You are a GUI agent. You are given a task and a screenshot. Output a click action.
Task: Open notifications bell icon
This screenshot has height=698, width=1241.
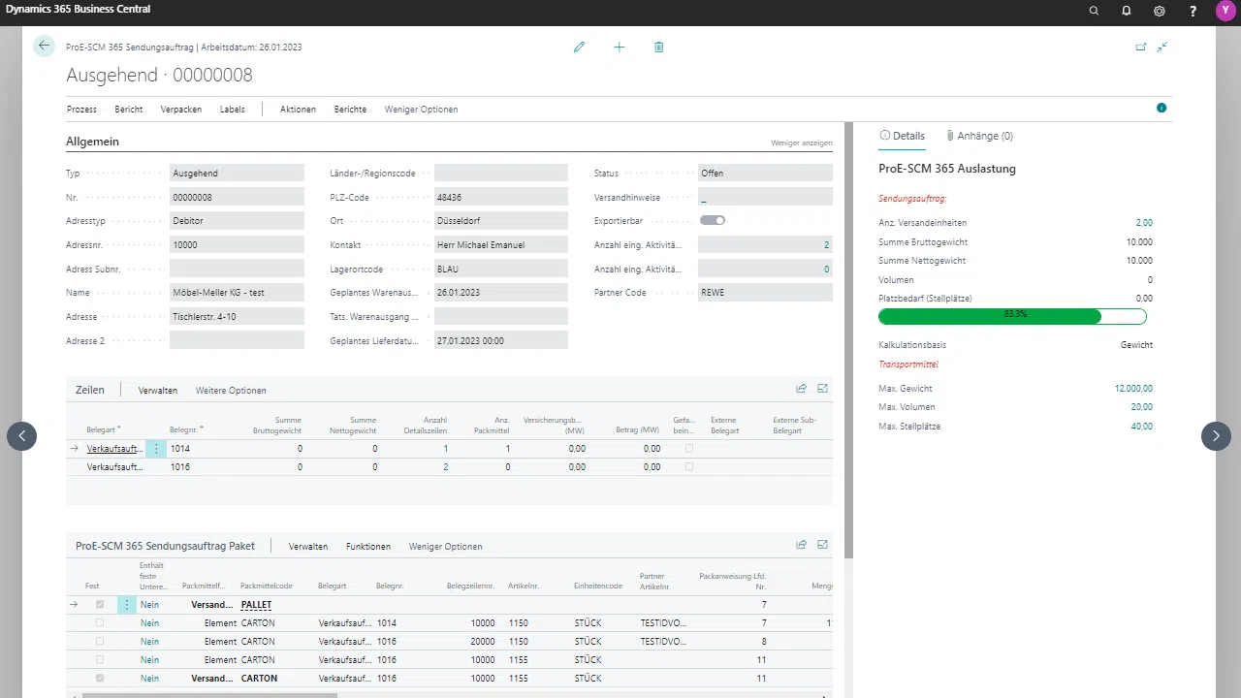pyautogui.click(x=1127, y=12)
